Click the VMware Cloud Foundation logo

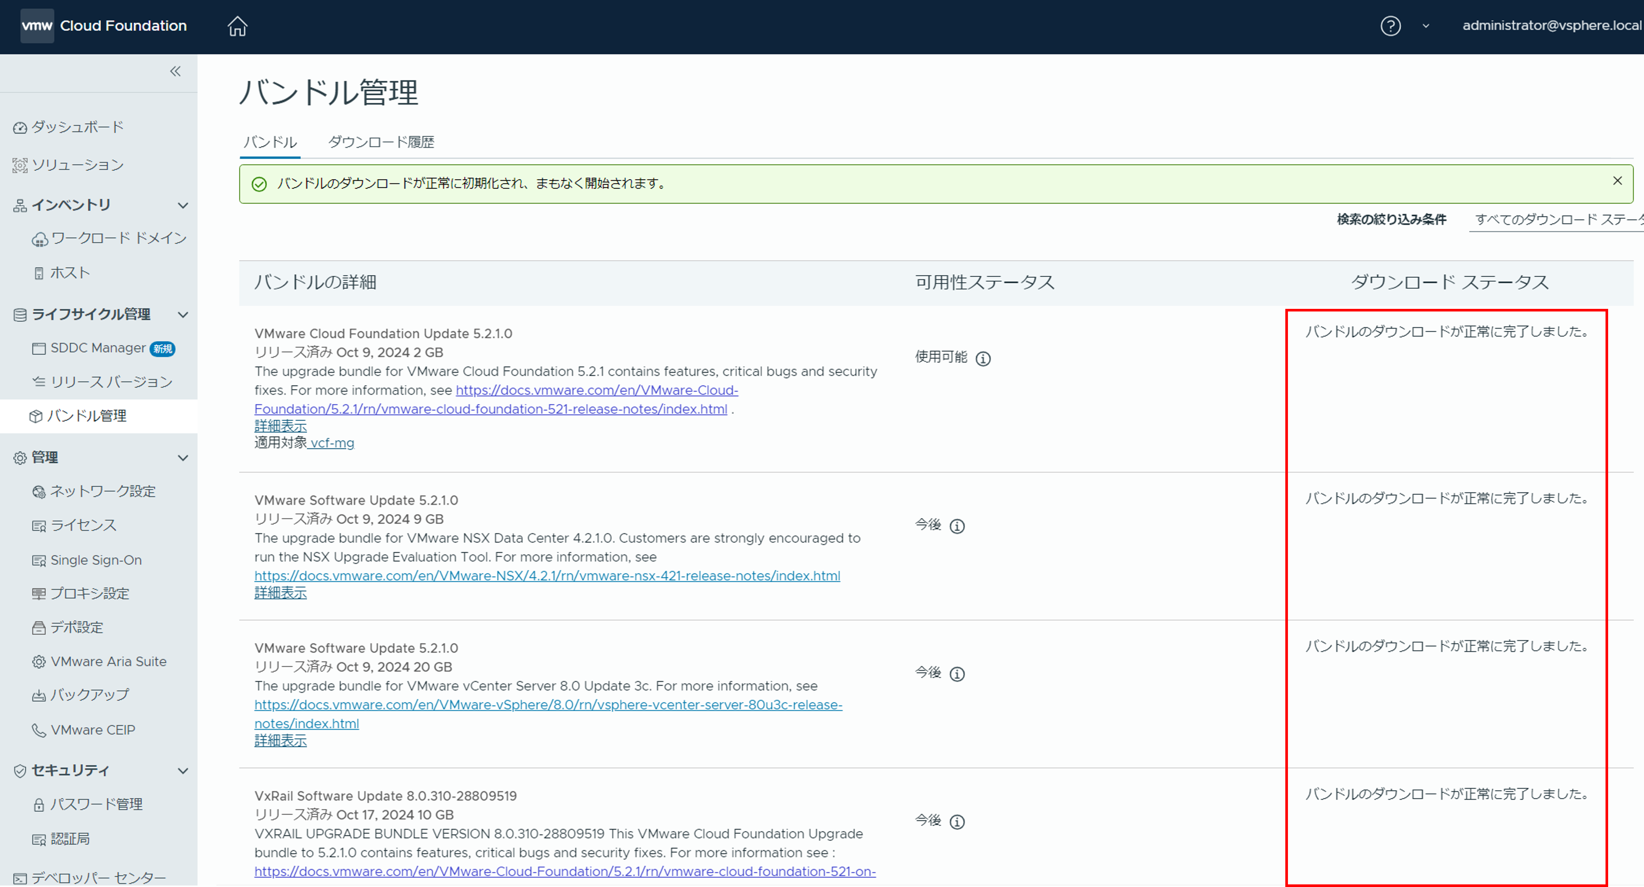[103, 25]
